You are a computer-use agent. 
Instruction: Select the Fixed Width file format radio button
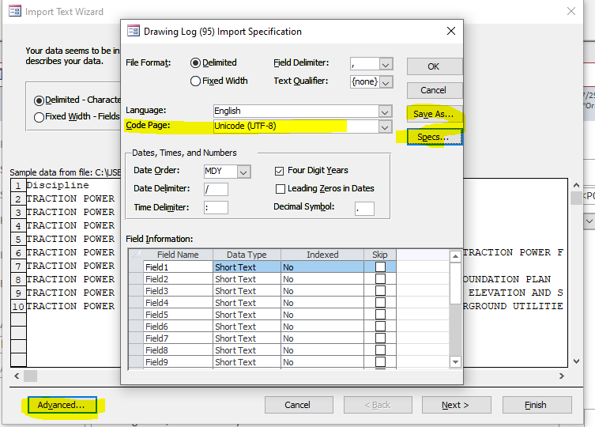tap(195, 81)
